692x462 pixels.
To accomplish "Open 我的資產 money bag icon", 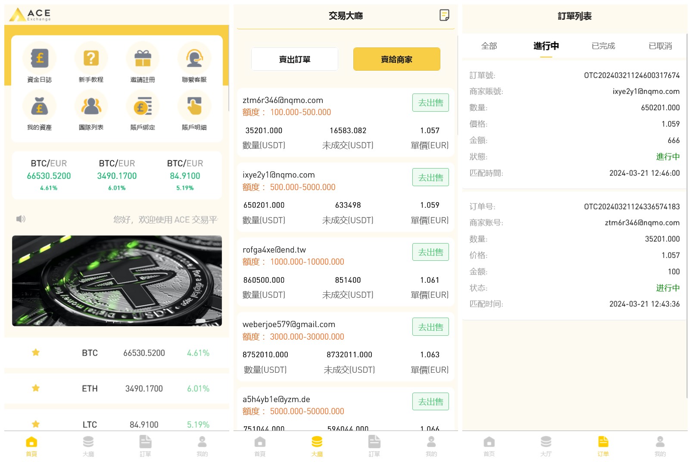I will tap(39, 106).
